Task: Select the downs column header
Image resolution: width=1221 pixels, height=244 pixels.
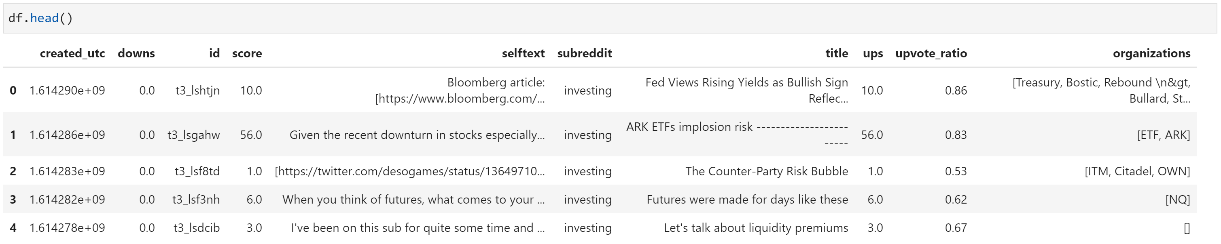Action: tap(136, 53)
